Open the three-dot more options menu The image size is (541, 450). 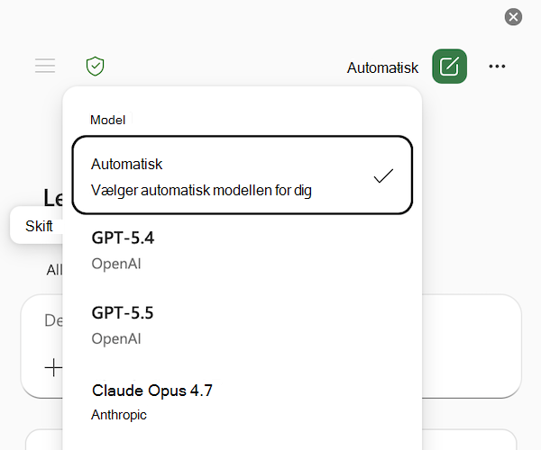tap(497, 66)
